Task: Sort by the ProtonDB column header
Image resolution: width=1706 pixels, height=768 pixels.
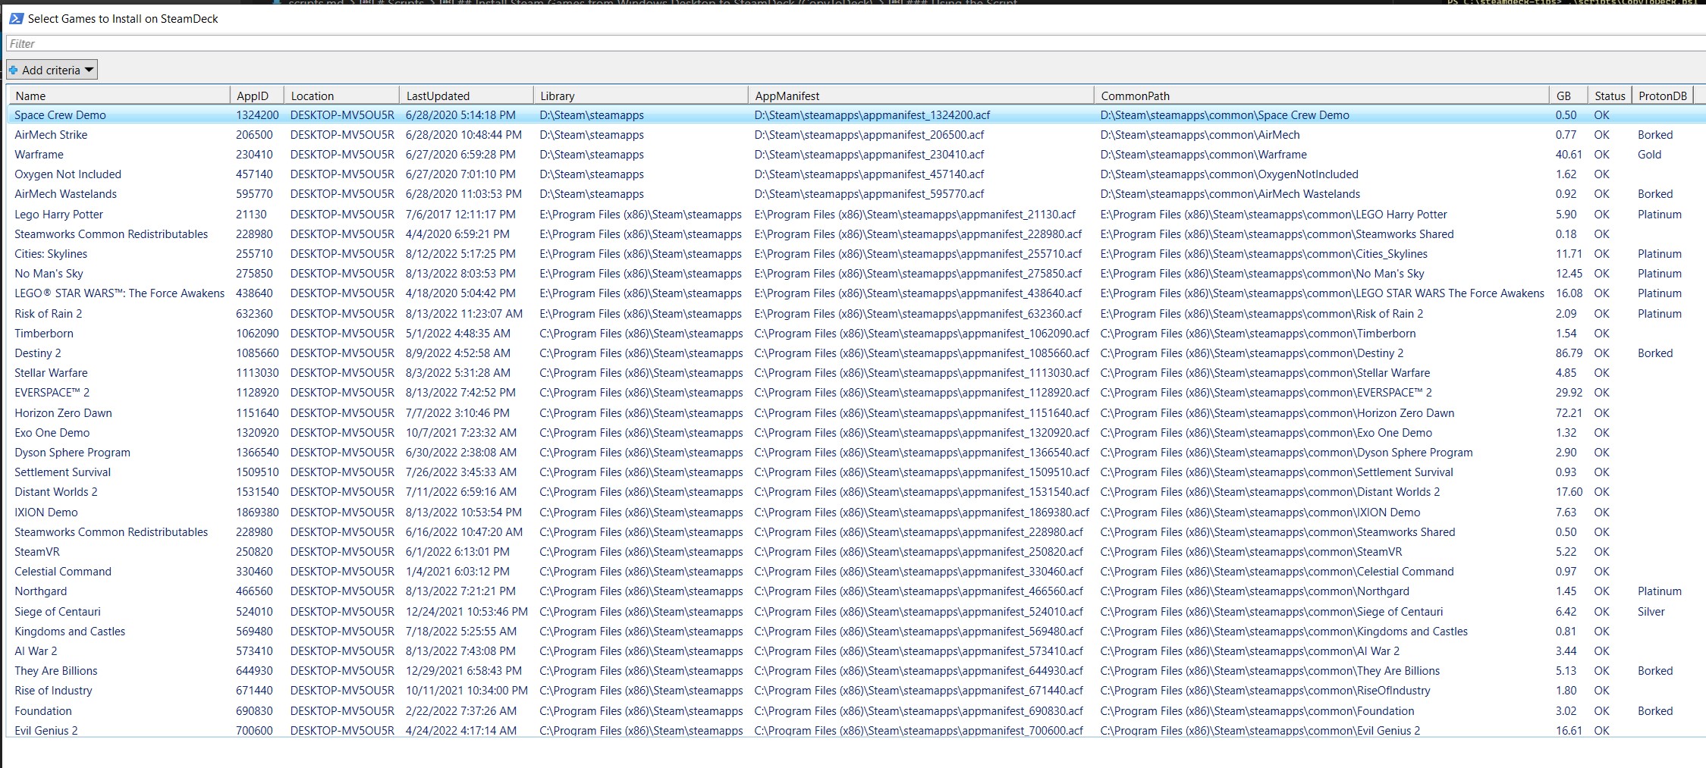Action: click(1663, 96)
